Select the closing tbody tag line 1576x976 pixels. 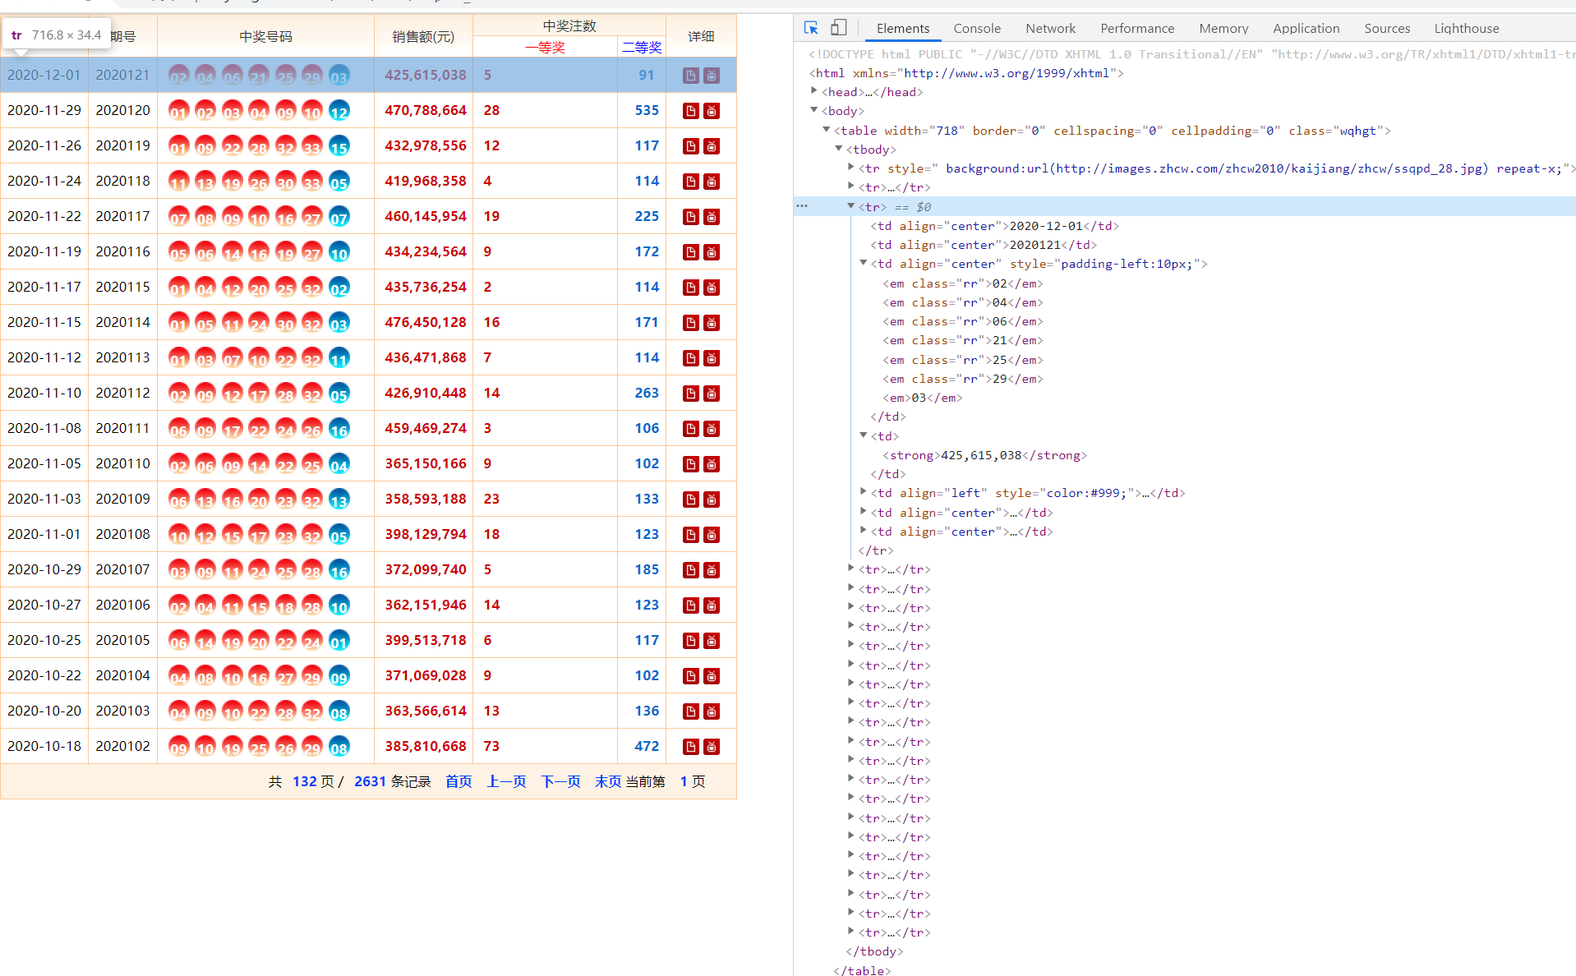(x=874, y=951)
